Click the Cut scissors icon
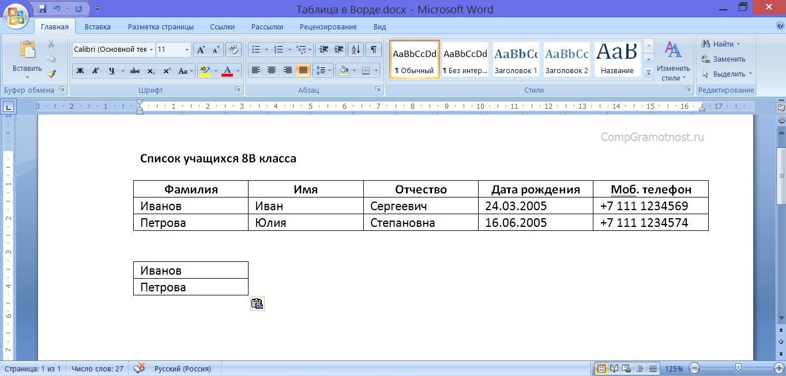 coord(51,44)
